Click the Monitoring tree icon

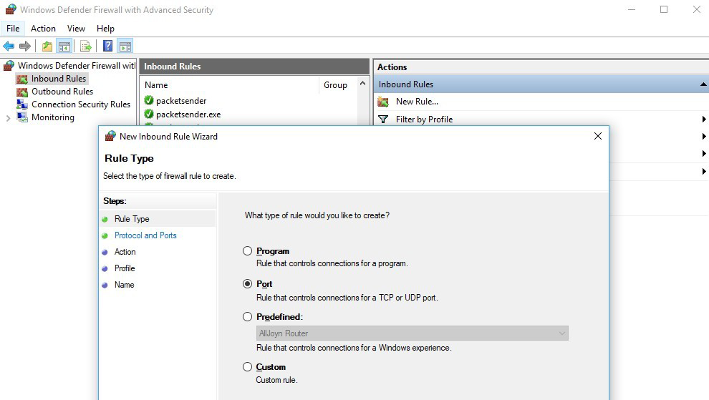22,117
